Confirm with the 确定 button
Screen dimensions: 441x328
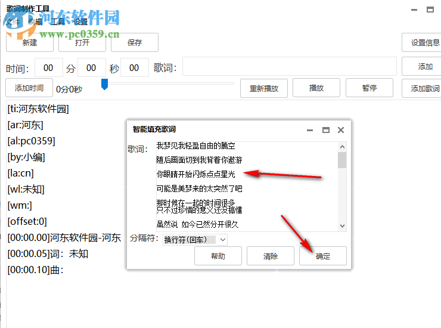(323, 256)
